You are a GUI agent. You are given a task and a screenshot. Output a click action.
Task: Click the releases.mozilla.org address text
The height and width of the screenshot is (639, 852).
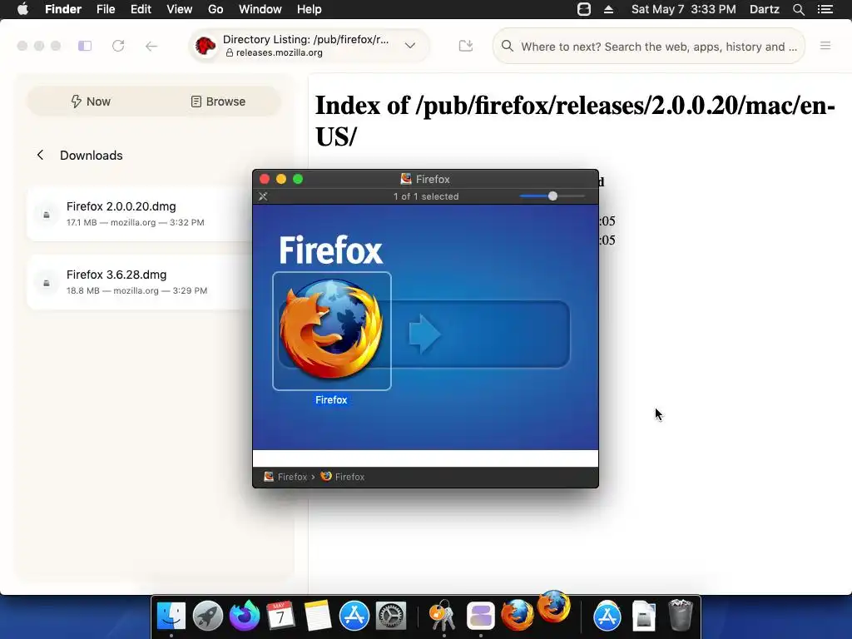point(279,52)
